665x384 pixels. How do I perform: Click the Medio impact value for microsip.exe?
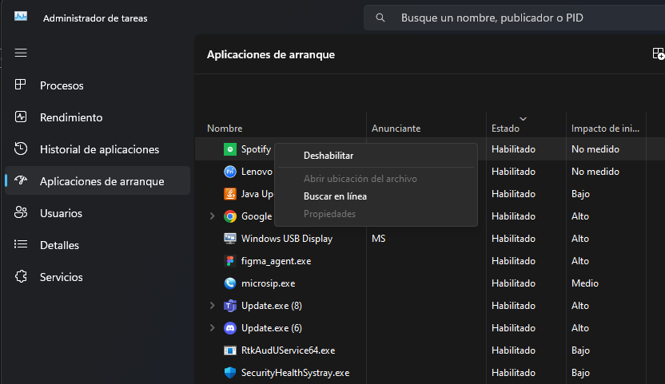click(585, 283)
